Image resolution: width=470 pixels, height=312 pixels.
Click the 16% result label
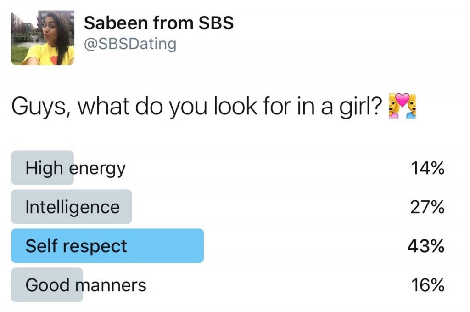[x=427, y=285]
